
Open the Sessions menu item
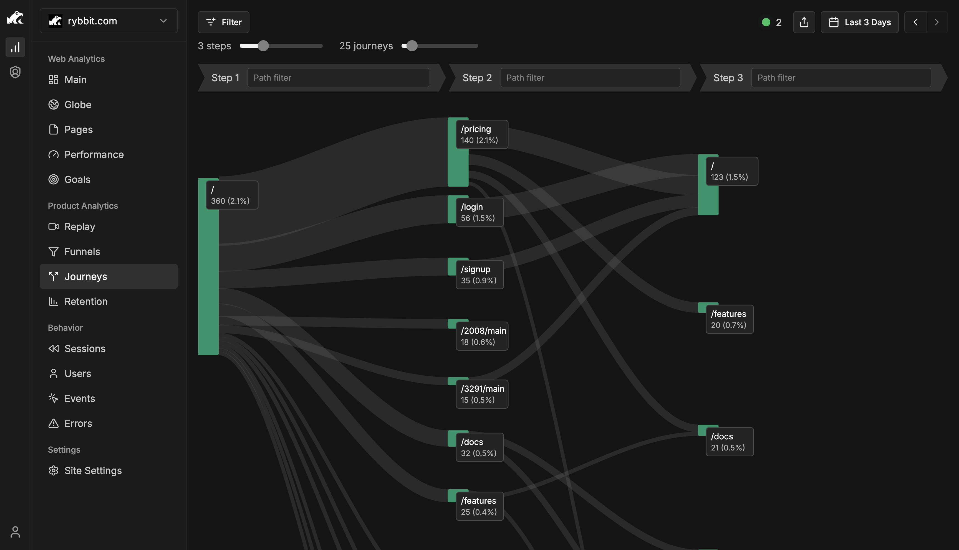(85, 348)
